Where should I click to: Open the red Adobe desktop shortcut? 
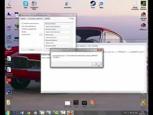(x=9, y=82)
